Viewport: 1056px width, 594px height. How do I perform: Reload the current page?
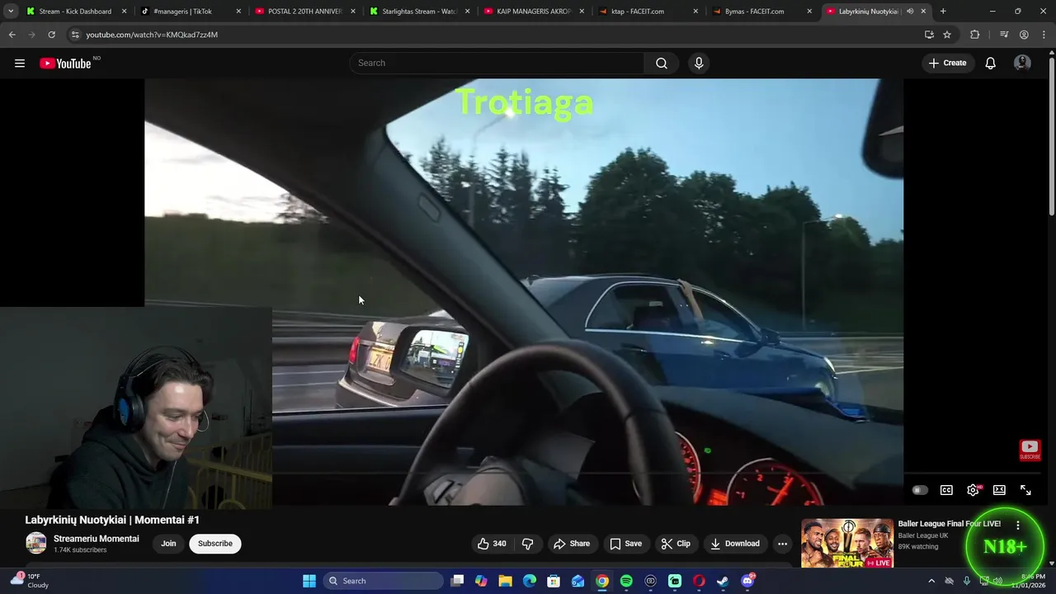tap(51, 35)
